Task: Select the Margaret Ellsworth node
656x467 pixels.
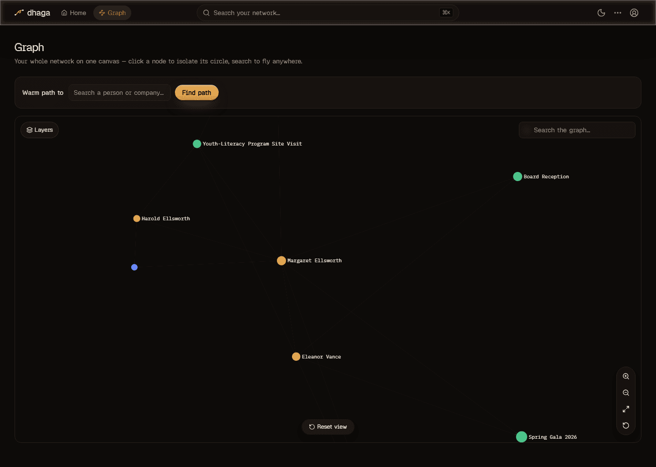Action: pyautogui.click(x=282, y=261)
